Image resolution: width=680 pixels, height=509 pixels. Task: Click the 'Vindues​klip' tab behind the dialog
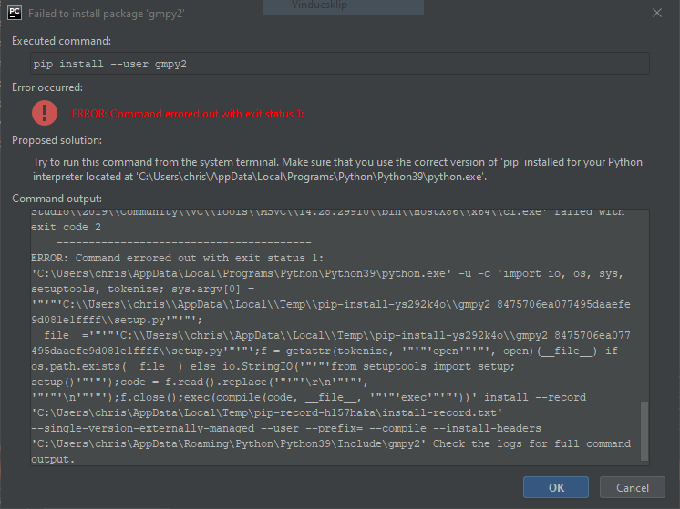(343, 6)
